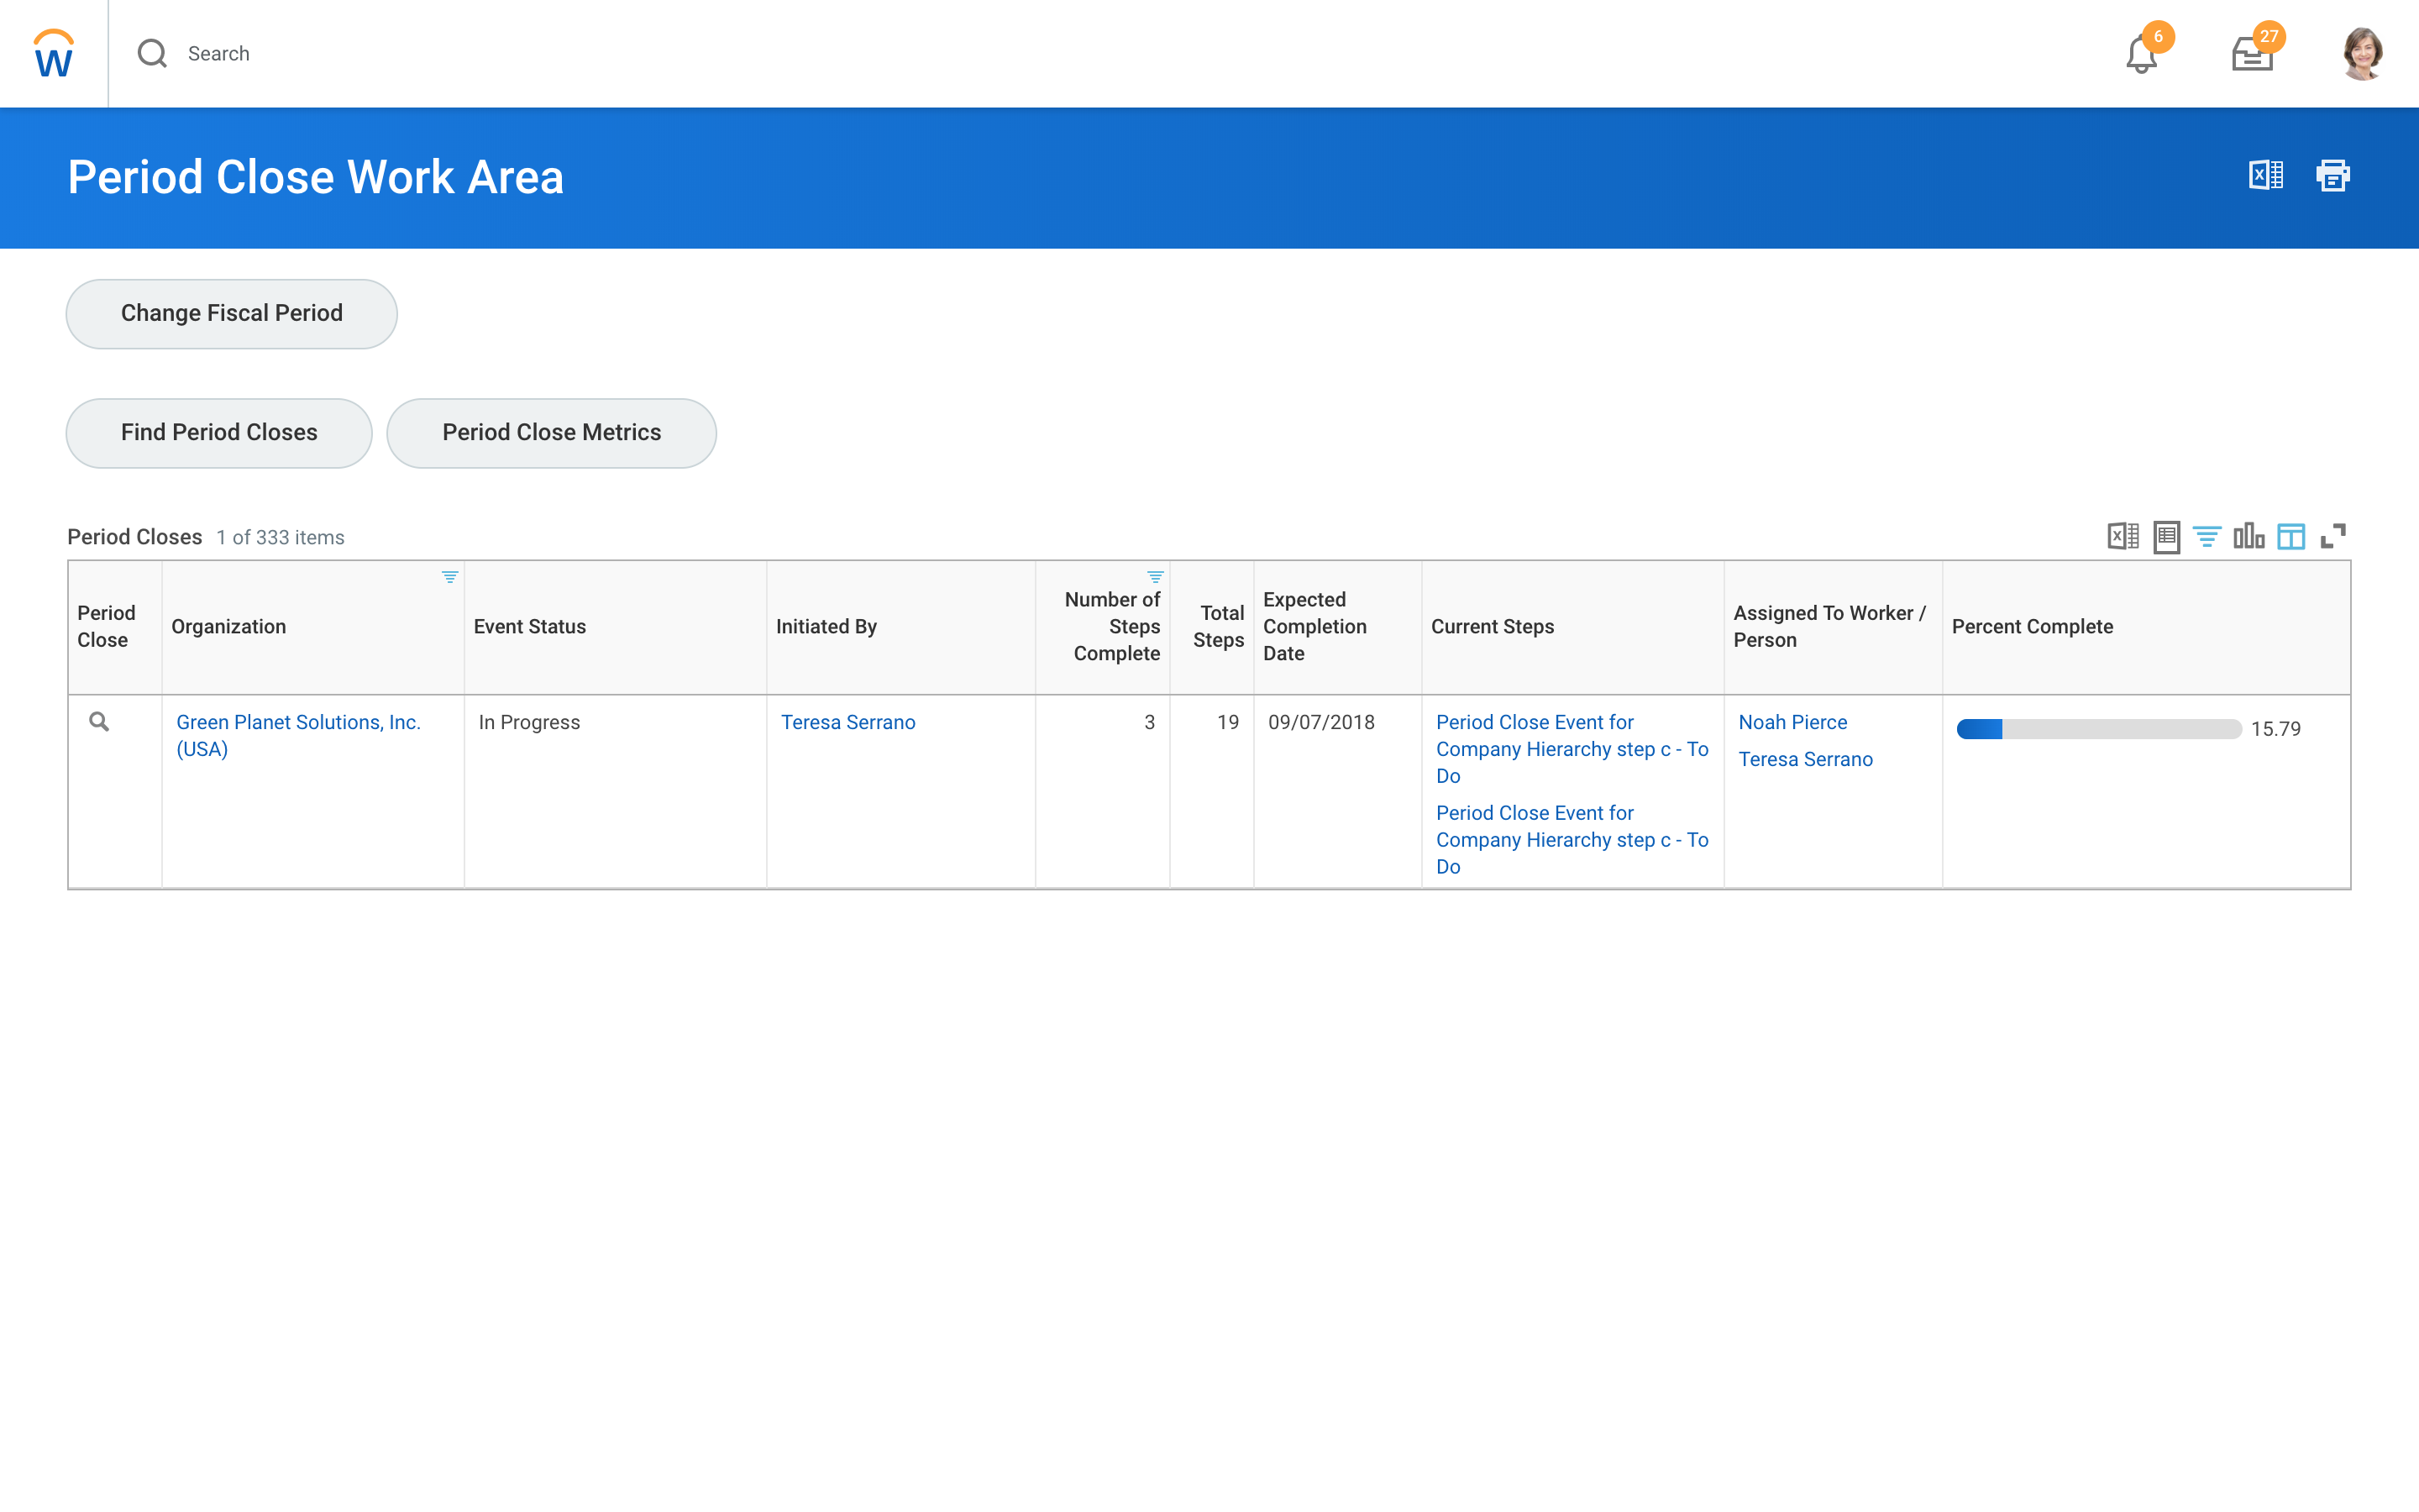Export Period Closes table to Excel
The height and width of the screenshot is (1512, 2419).
[x=2123, y=536]
